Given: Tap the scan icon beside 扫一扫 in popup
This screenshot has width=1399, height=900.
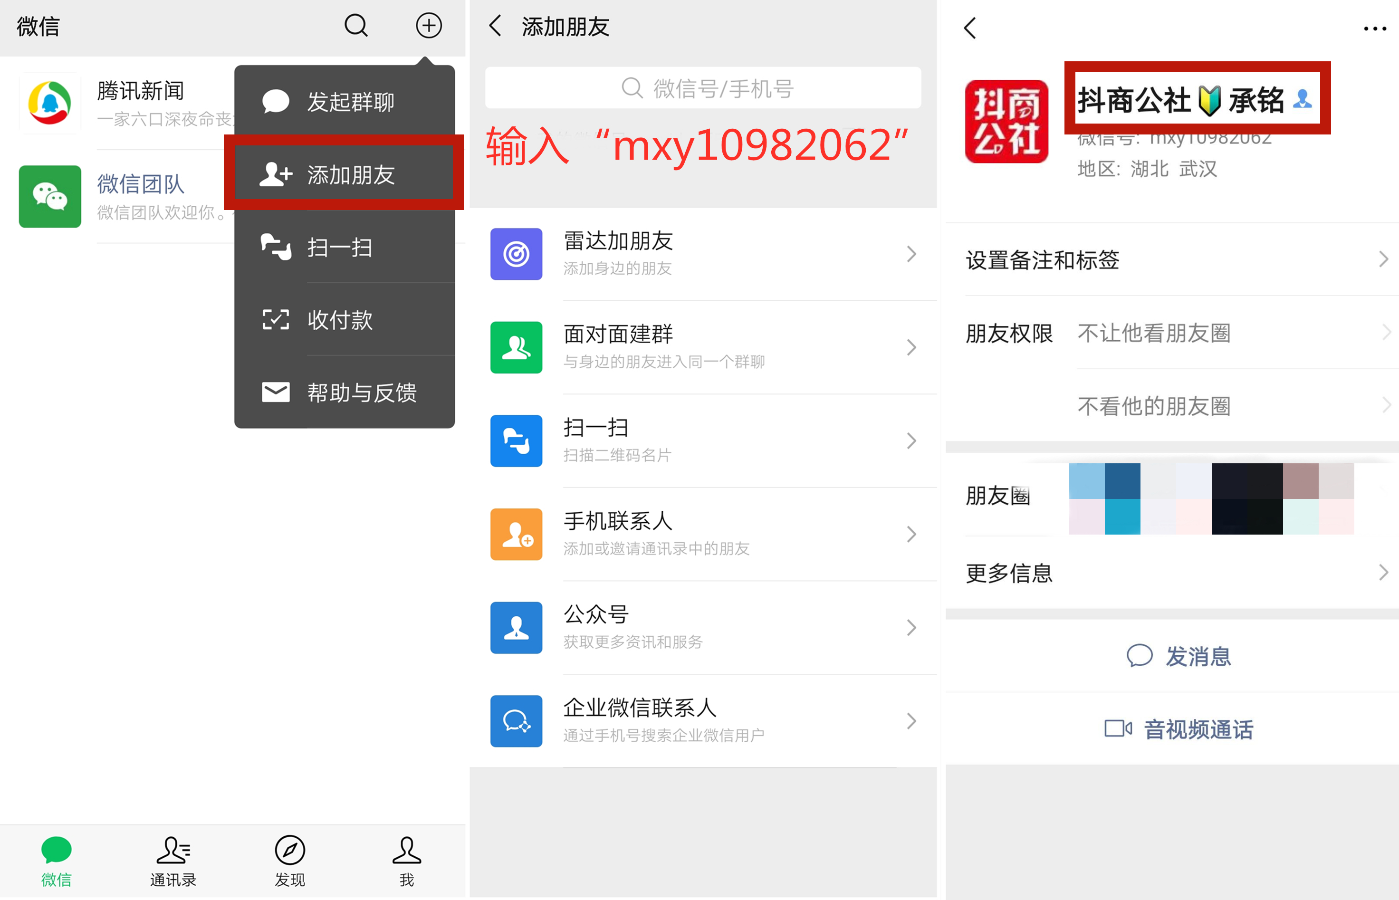Looking at the screenshot, I should [x=275, y=247].
